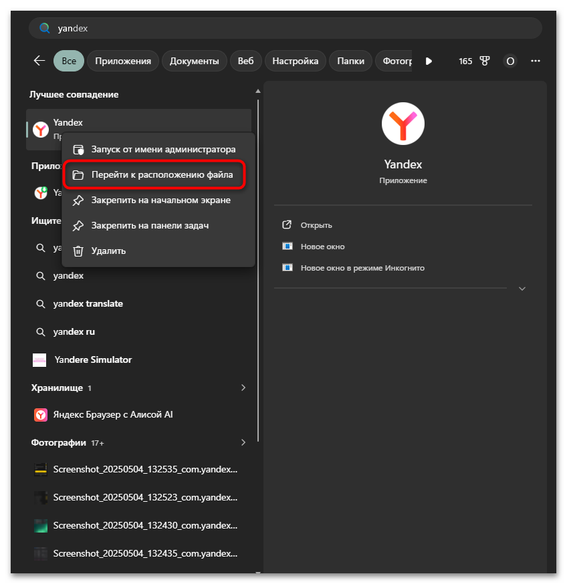Click the folder icon in context menu
The width and height of the screenshot is (567, 584).
click(78, 174)
